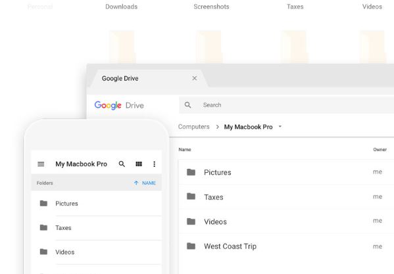This screenshot has height=274, width=394.
Task: Click owner 'me' in Taxes row
Action: pos(378,196)
